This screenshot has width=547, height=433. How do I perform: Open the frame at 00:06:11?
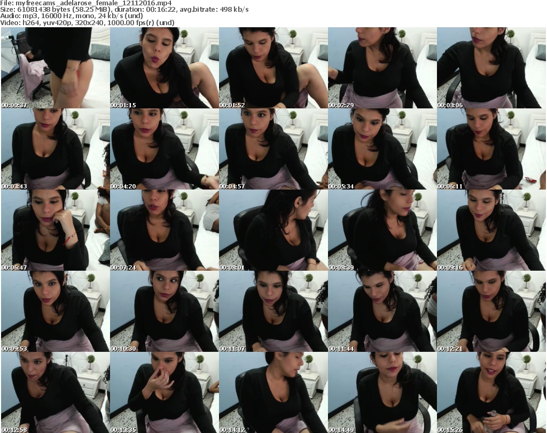[x=491, y=149]
